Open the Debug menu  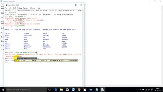click(x=19, y=8)
